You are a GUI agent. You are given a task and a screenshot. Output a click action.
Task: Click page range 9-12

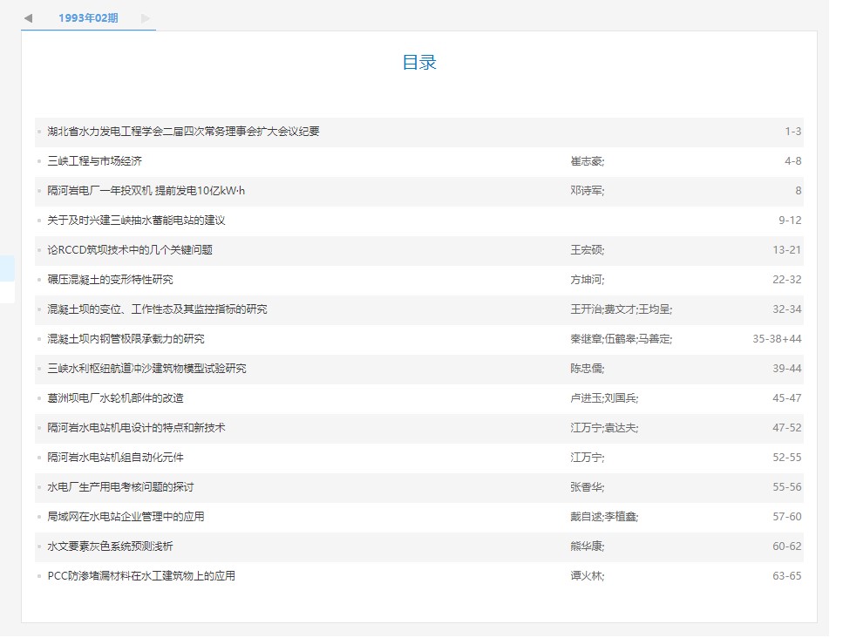coord(791,221)
